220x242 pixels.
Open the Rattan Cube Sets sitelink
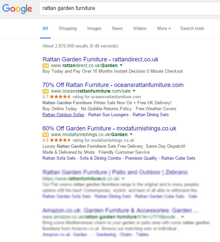click(x=178, y=158)
